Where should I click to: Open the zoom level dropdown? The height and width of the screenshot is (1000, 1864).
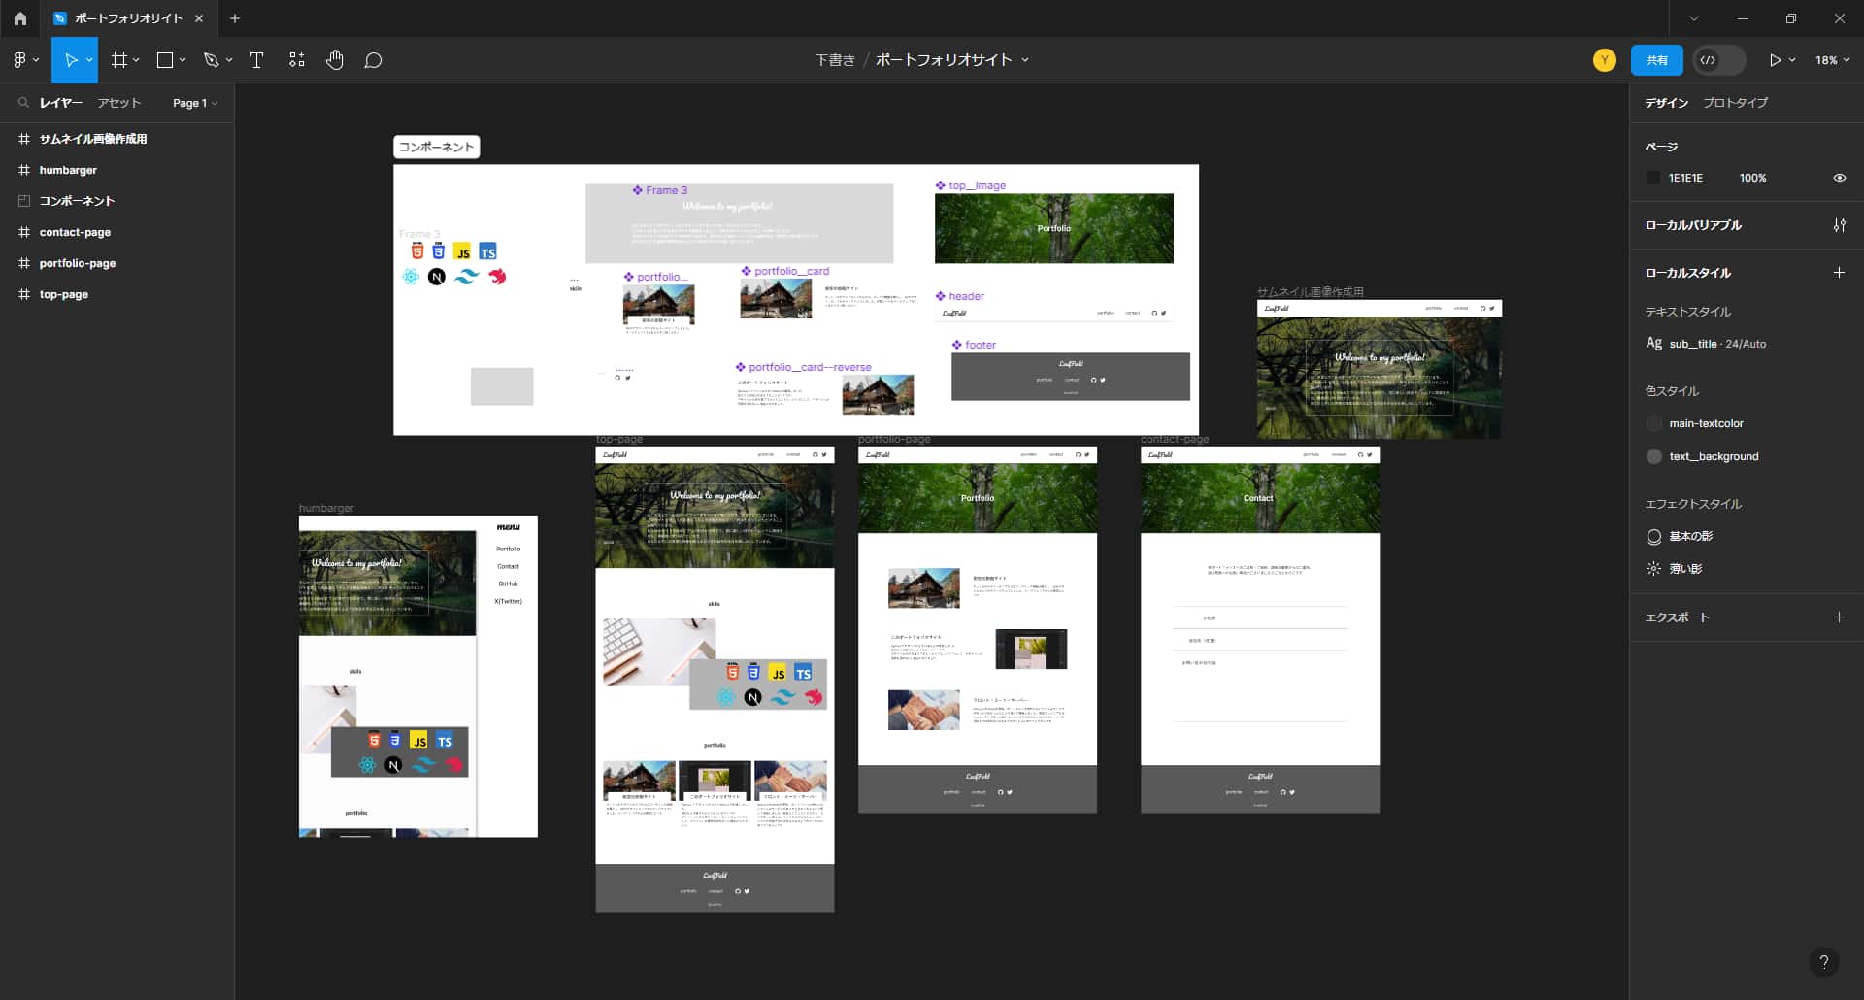pos(1831,59)
